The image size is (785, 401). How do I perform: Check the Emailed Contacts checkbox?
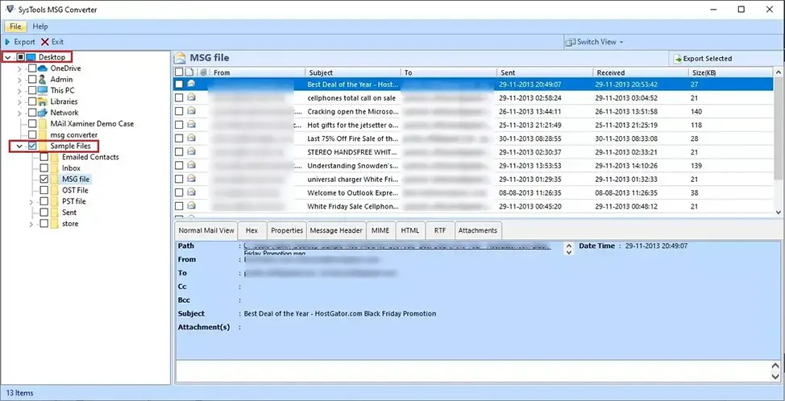pos(44,157)
